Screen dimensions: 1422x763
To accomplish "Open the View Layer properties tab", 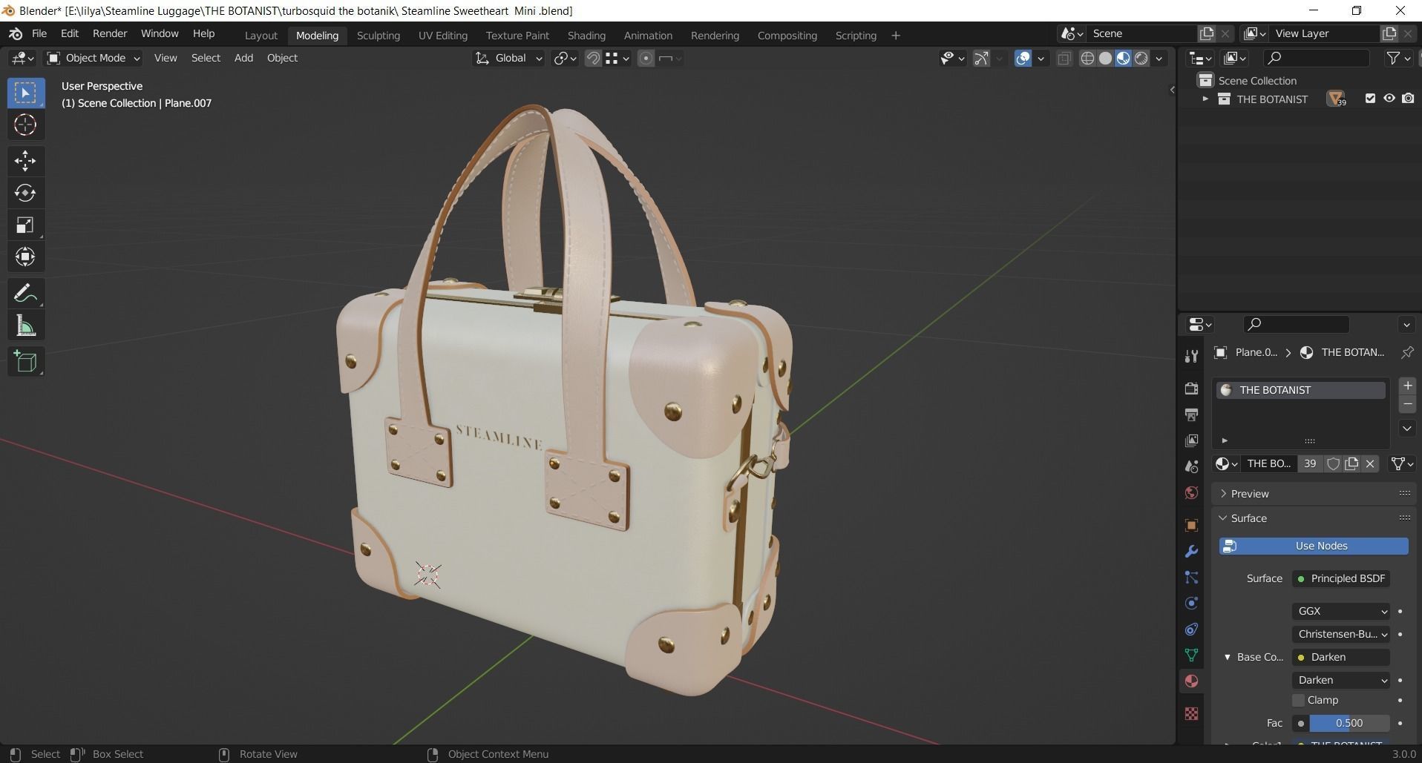I will pyautogui.click(x=1191, y=440).
